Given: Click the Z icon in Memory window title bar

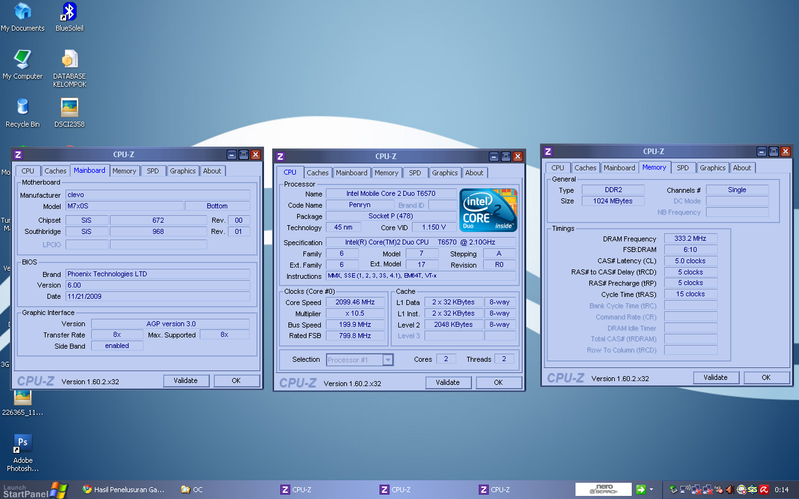Looking at the screenshot, I should pyautogui.click(x=548, y=152).
